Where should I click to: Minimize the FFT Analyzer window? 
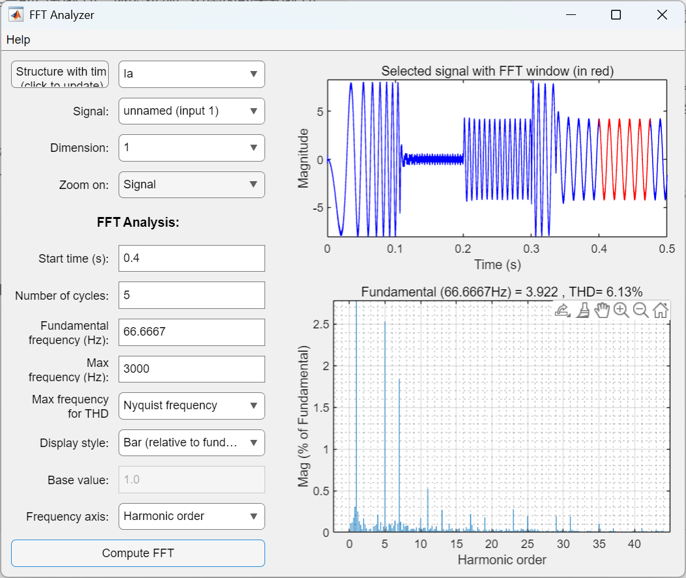(571, 15)
